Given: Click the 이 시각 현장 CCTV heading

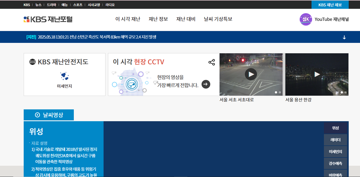Looking at the screenshot, I should (x=139, y=62).
